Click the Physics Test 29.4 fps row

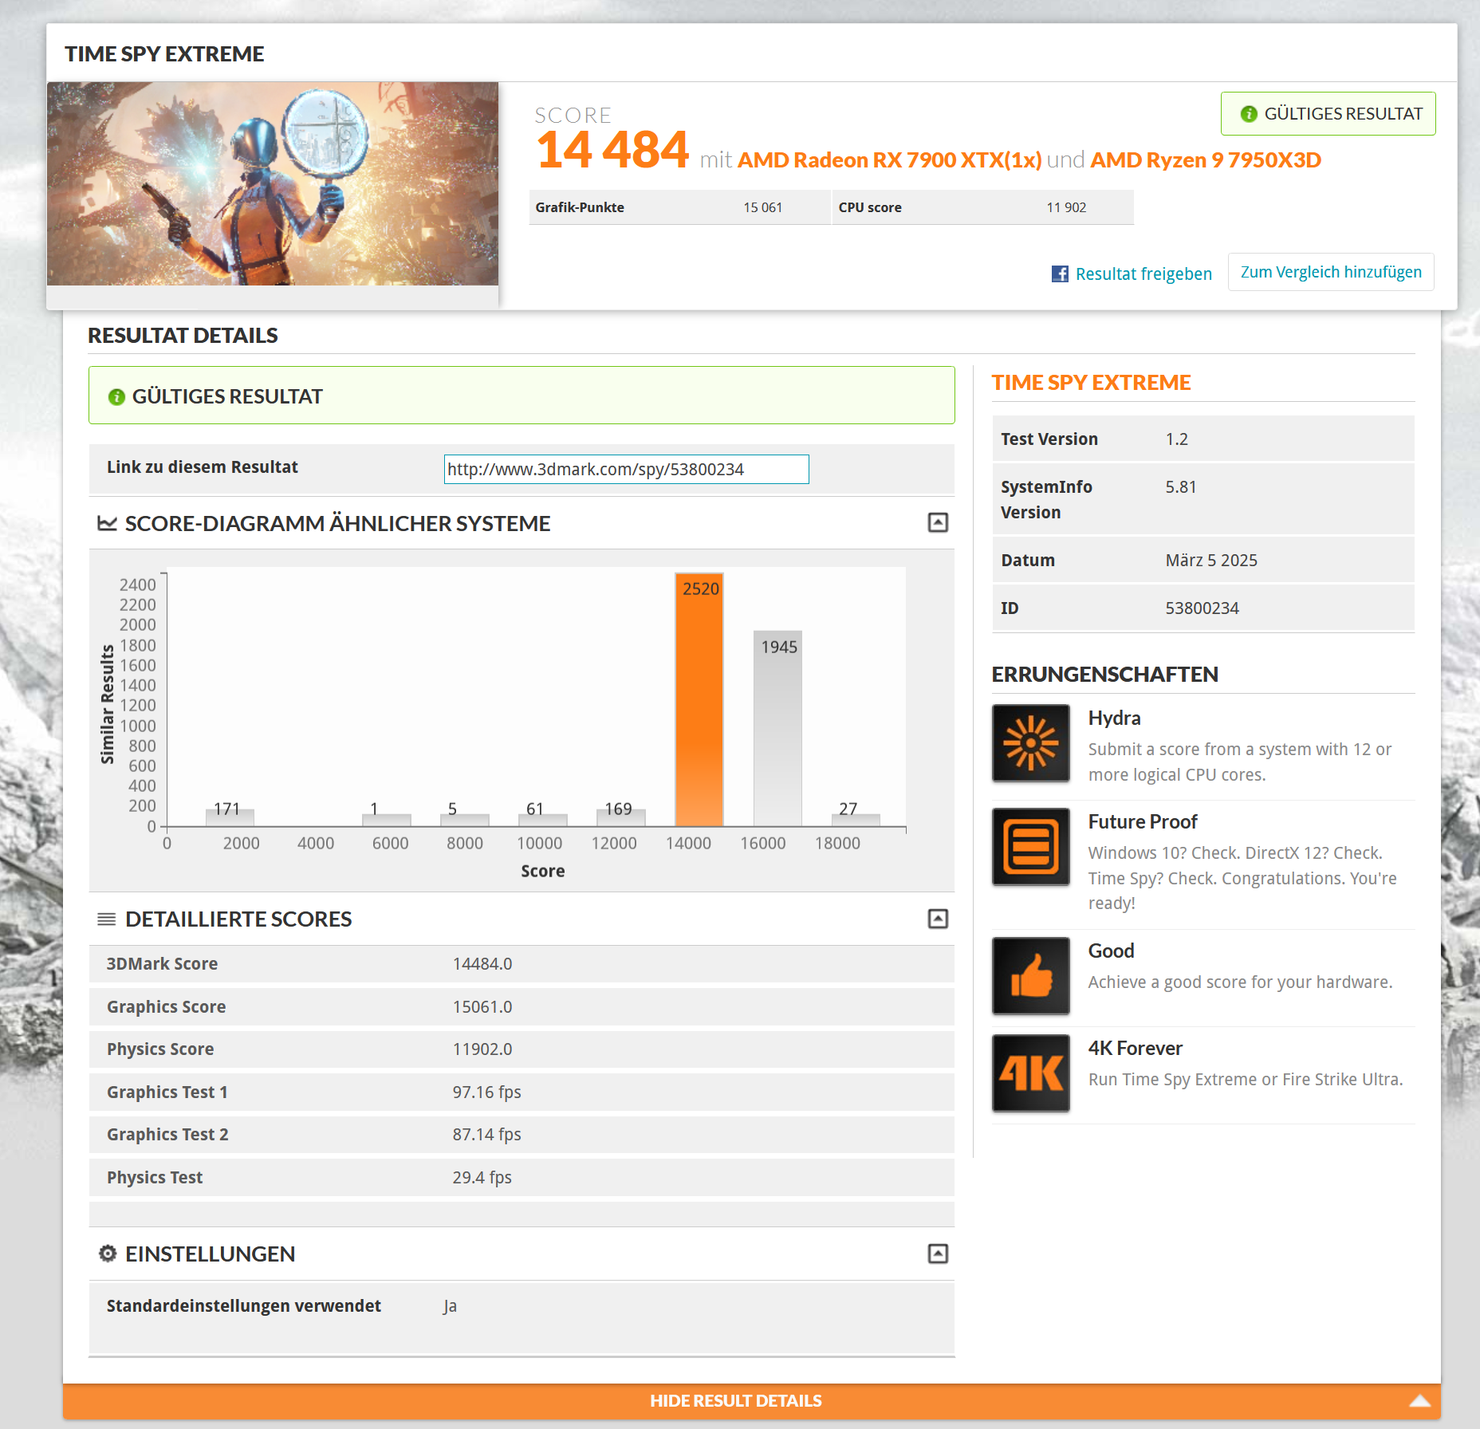pyautogui.click(x=522, y=1178)
